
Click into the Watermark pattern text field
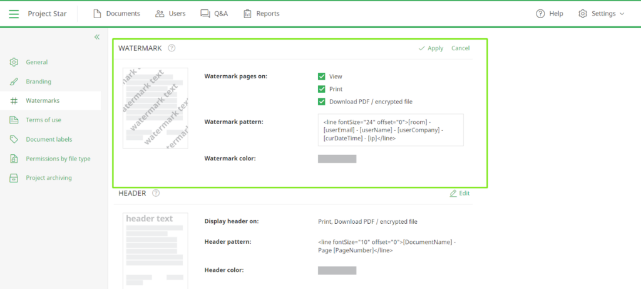coord(390,130)
